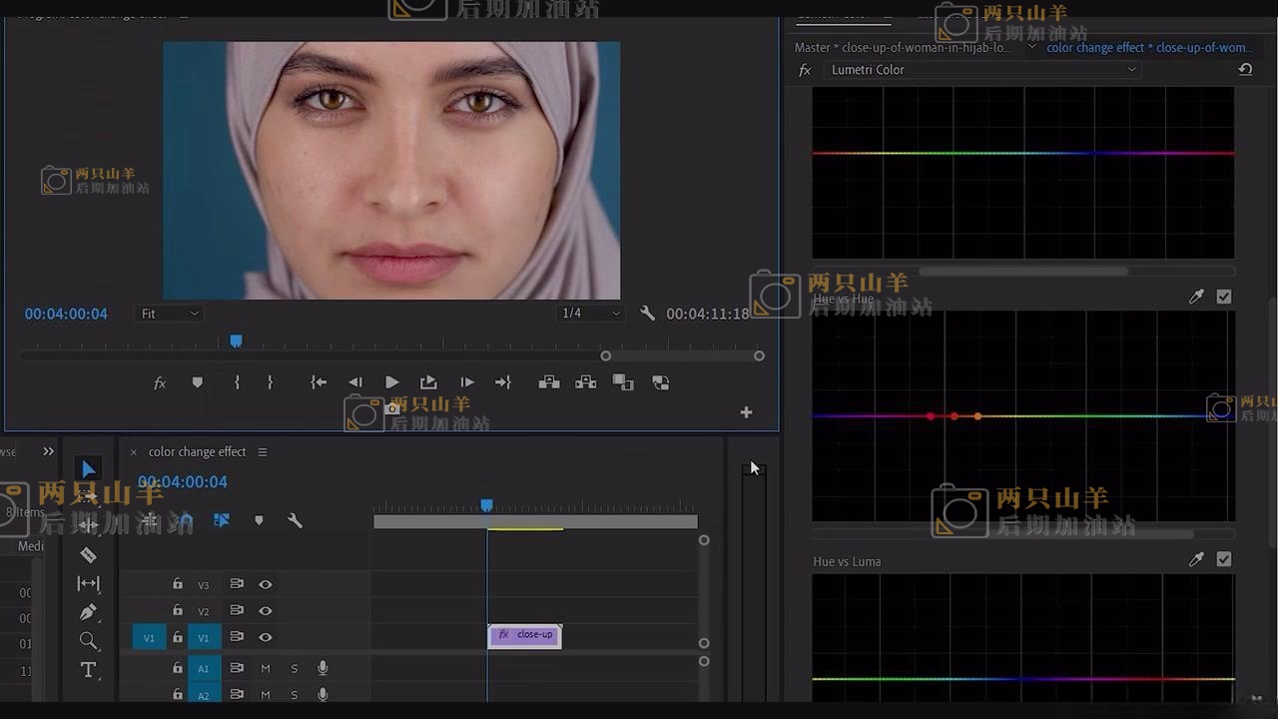This screenshot has height=719, width=1278.
Task: Add a marker in Program Monitor
Action: click(x=197, y=382)
